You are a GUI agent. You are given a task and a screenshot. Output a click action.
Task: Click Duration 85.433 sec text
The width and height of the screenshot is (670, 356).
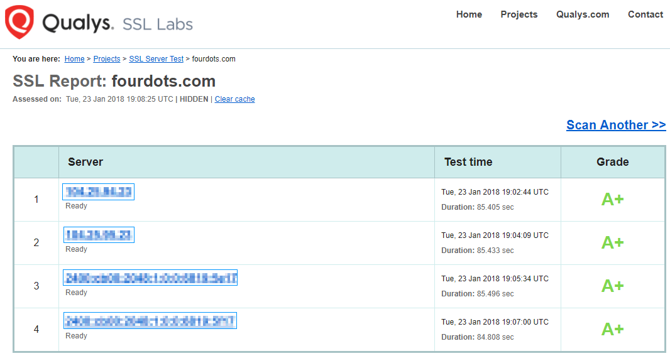coord(477,251)
